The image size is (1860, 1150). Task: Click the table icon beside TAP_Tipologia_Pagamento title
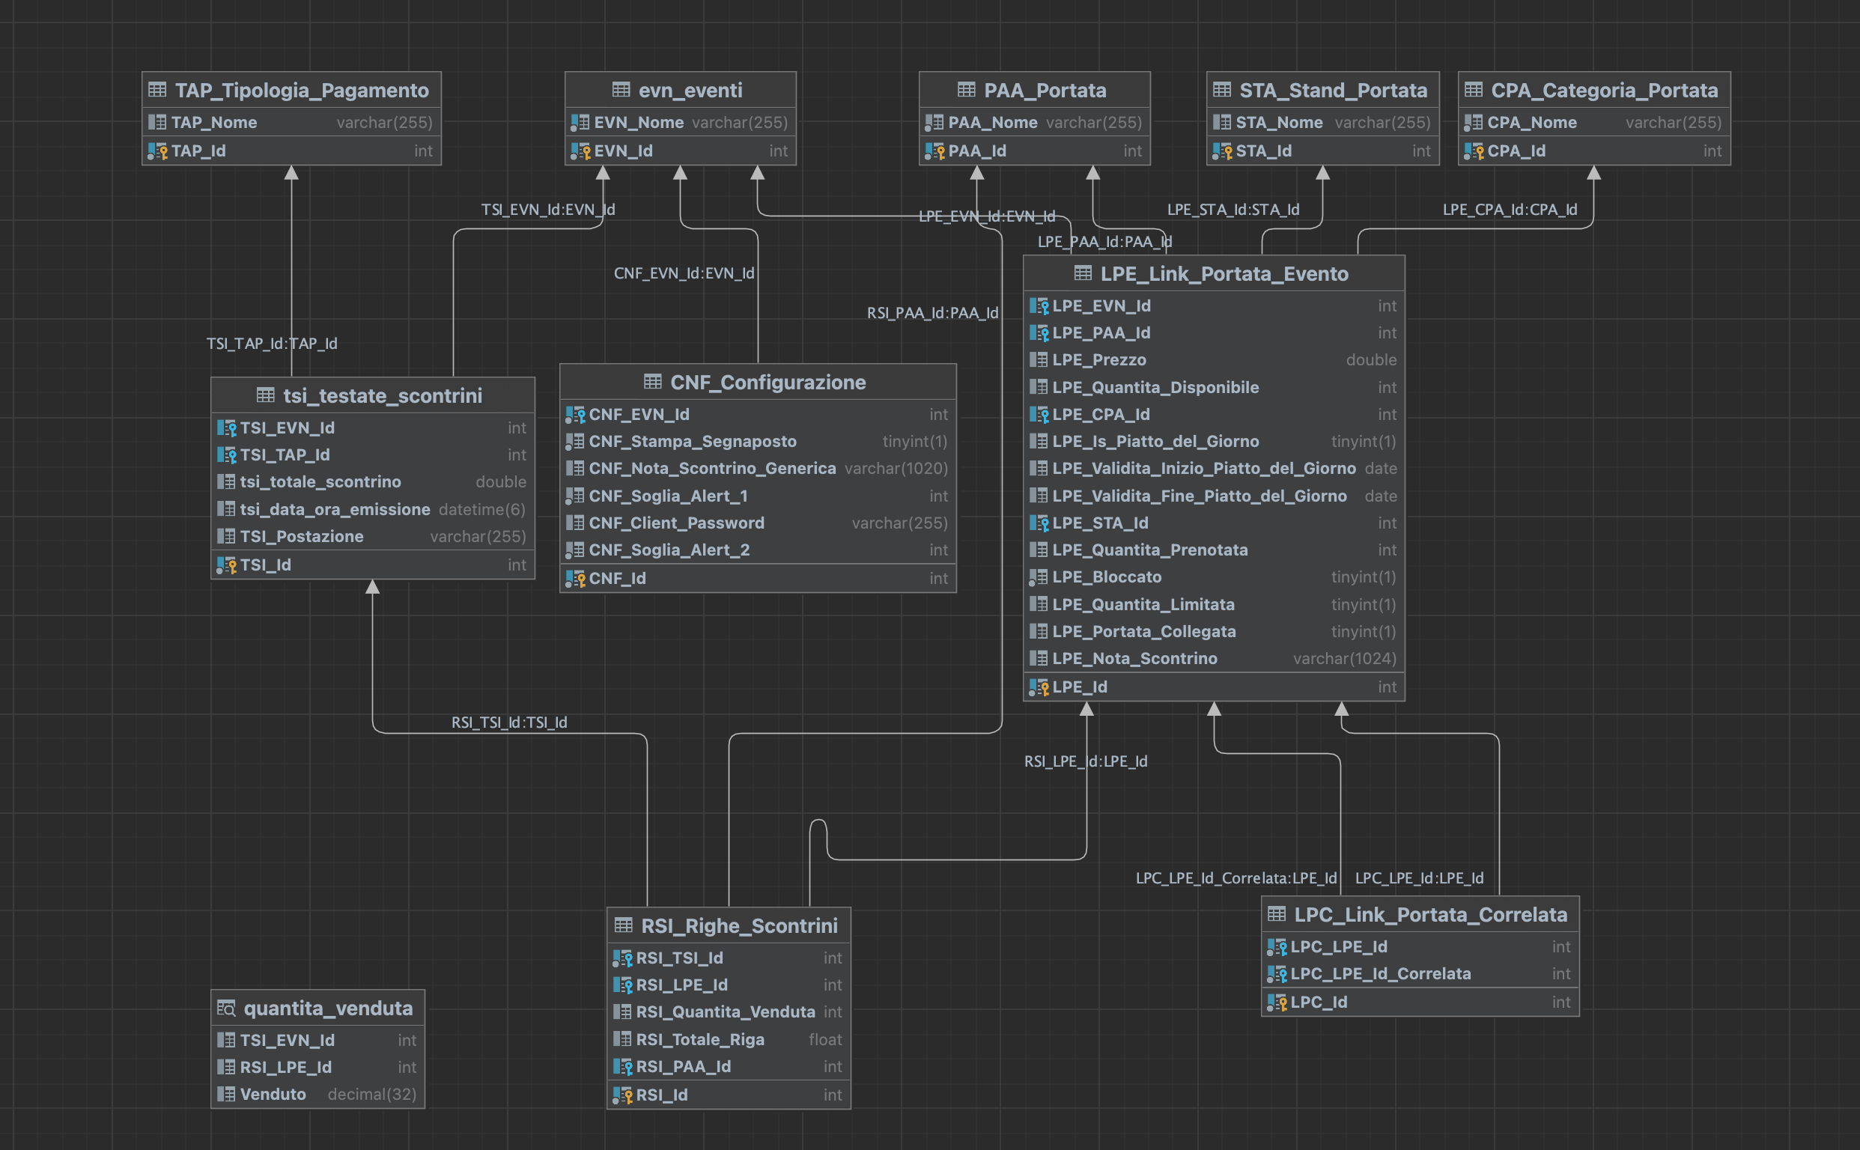tap(157, 90)
